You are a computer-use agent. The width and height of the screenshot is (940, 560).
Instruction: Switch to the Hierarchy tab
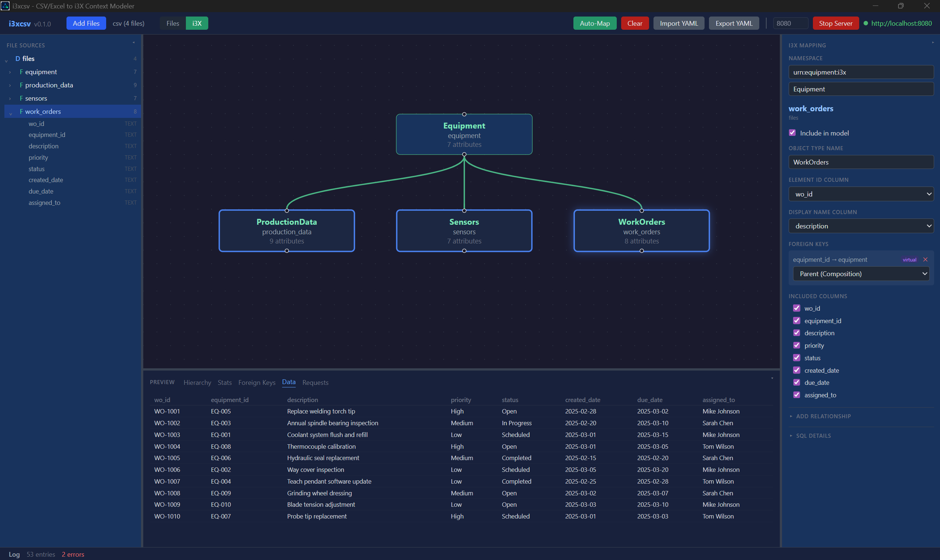coord(197,382)
